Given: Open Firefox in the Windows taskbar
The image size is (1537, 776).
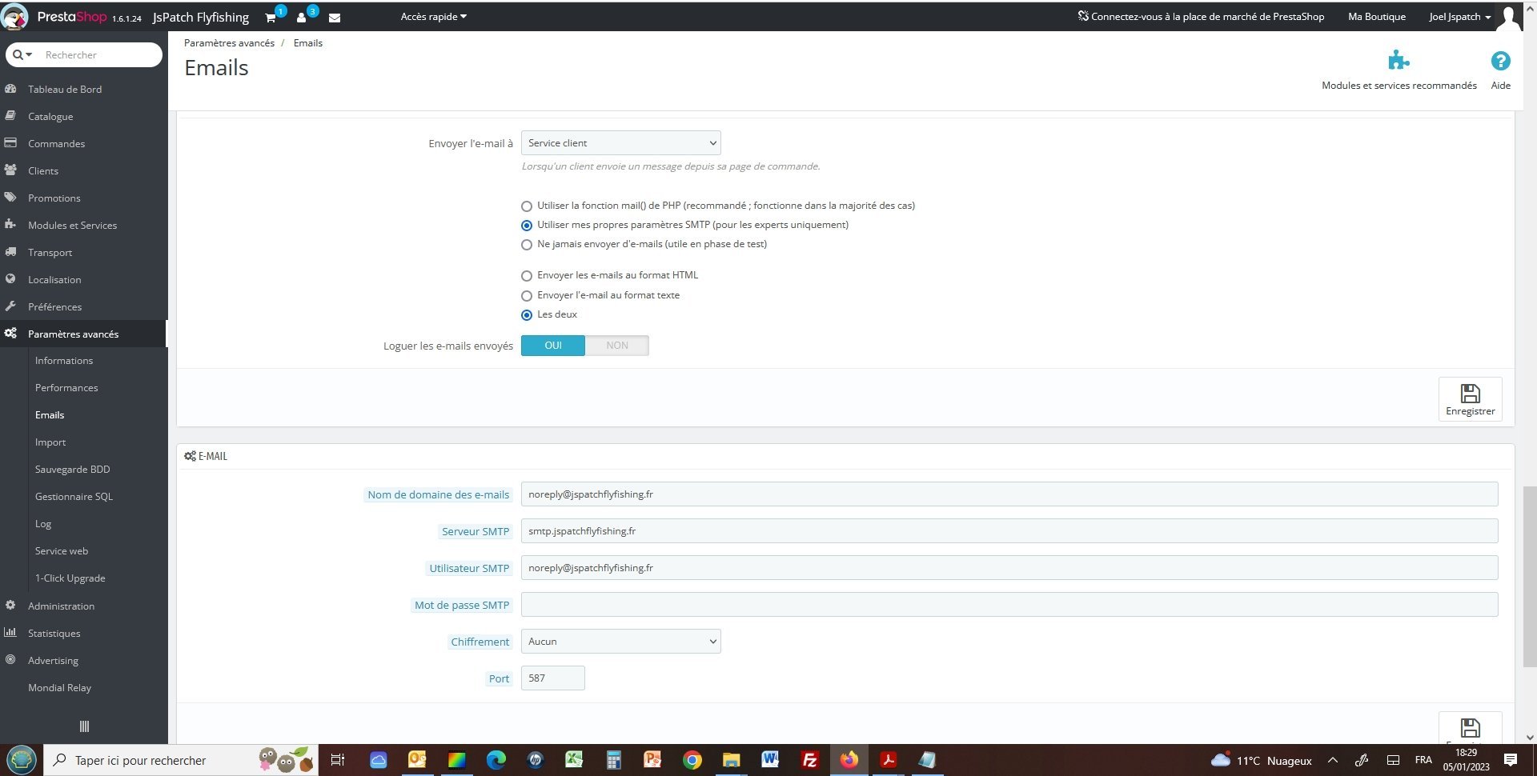Looking at the screenshot, I should (x=849, y=760).
